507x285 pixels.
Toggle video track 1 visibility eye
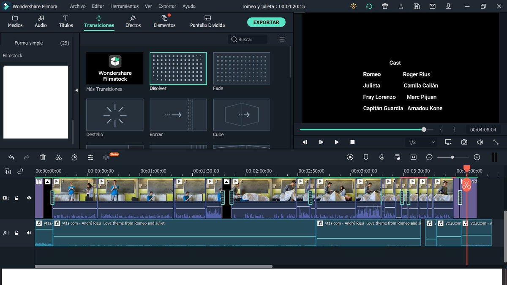point(29,198)
